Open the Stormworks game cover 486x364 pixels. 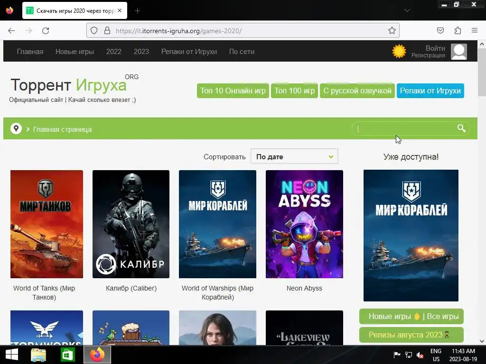[x=47, y=328]
